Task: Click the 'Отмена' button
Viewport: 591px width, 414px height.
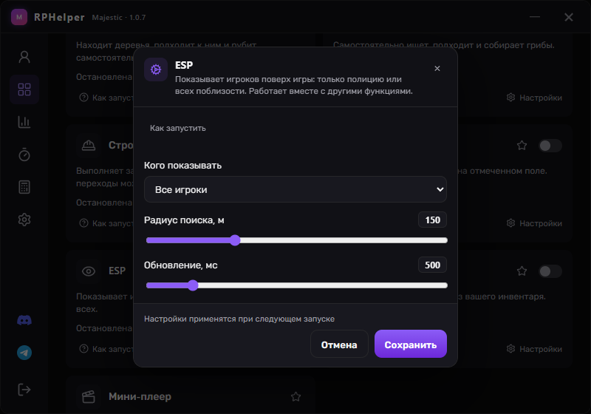Action: click(339, 345)
